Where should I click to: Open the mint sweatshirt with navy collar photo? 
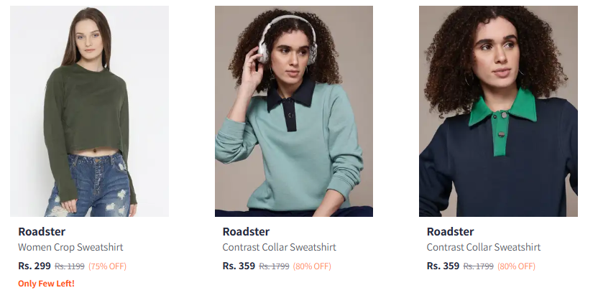tap(294, 111)
